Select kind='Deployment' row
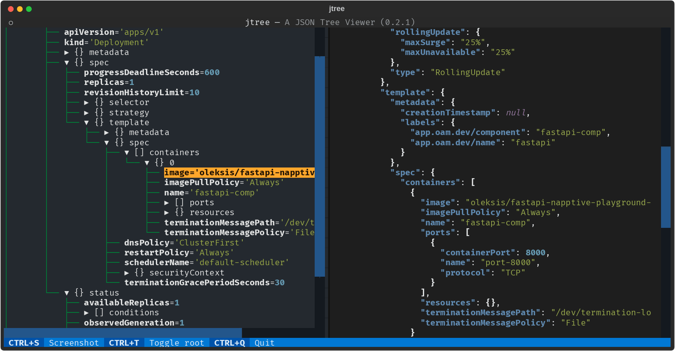The image size is (675, 351). (107, 42)
